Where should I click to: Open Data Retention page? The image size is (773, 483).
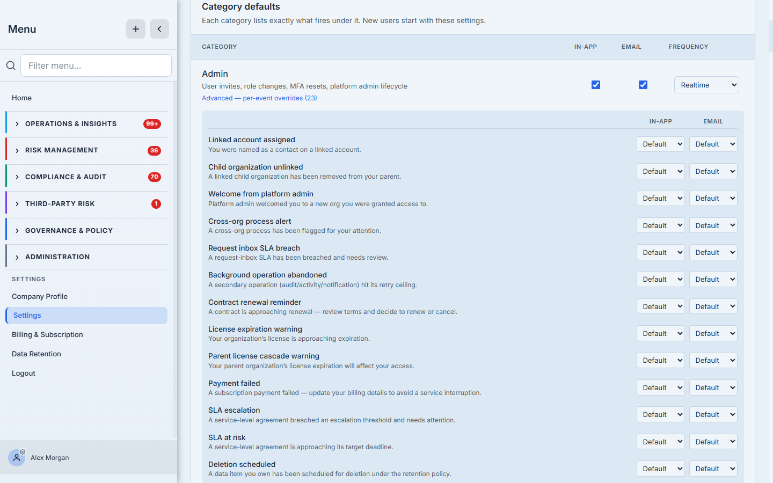coord(86,354)
